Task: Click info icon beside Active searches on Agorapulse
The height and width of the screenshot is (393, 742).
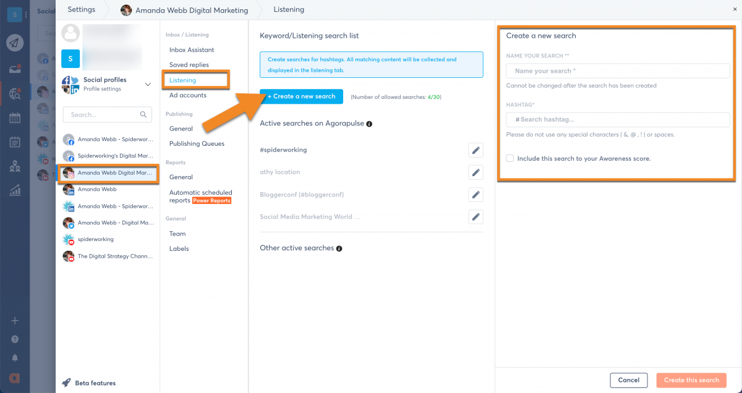Action: (x=369, y=124)
